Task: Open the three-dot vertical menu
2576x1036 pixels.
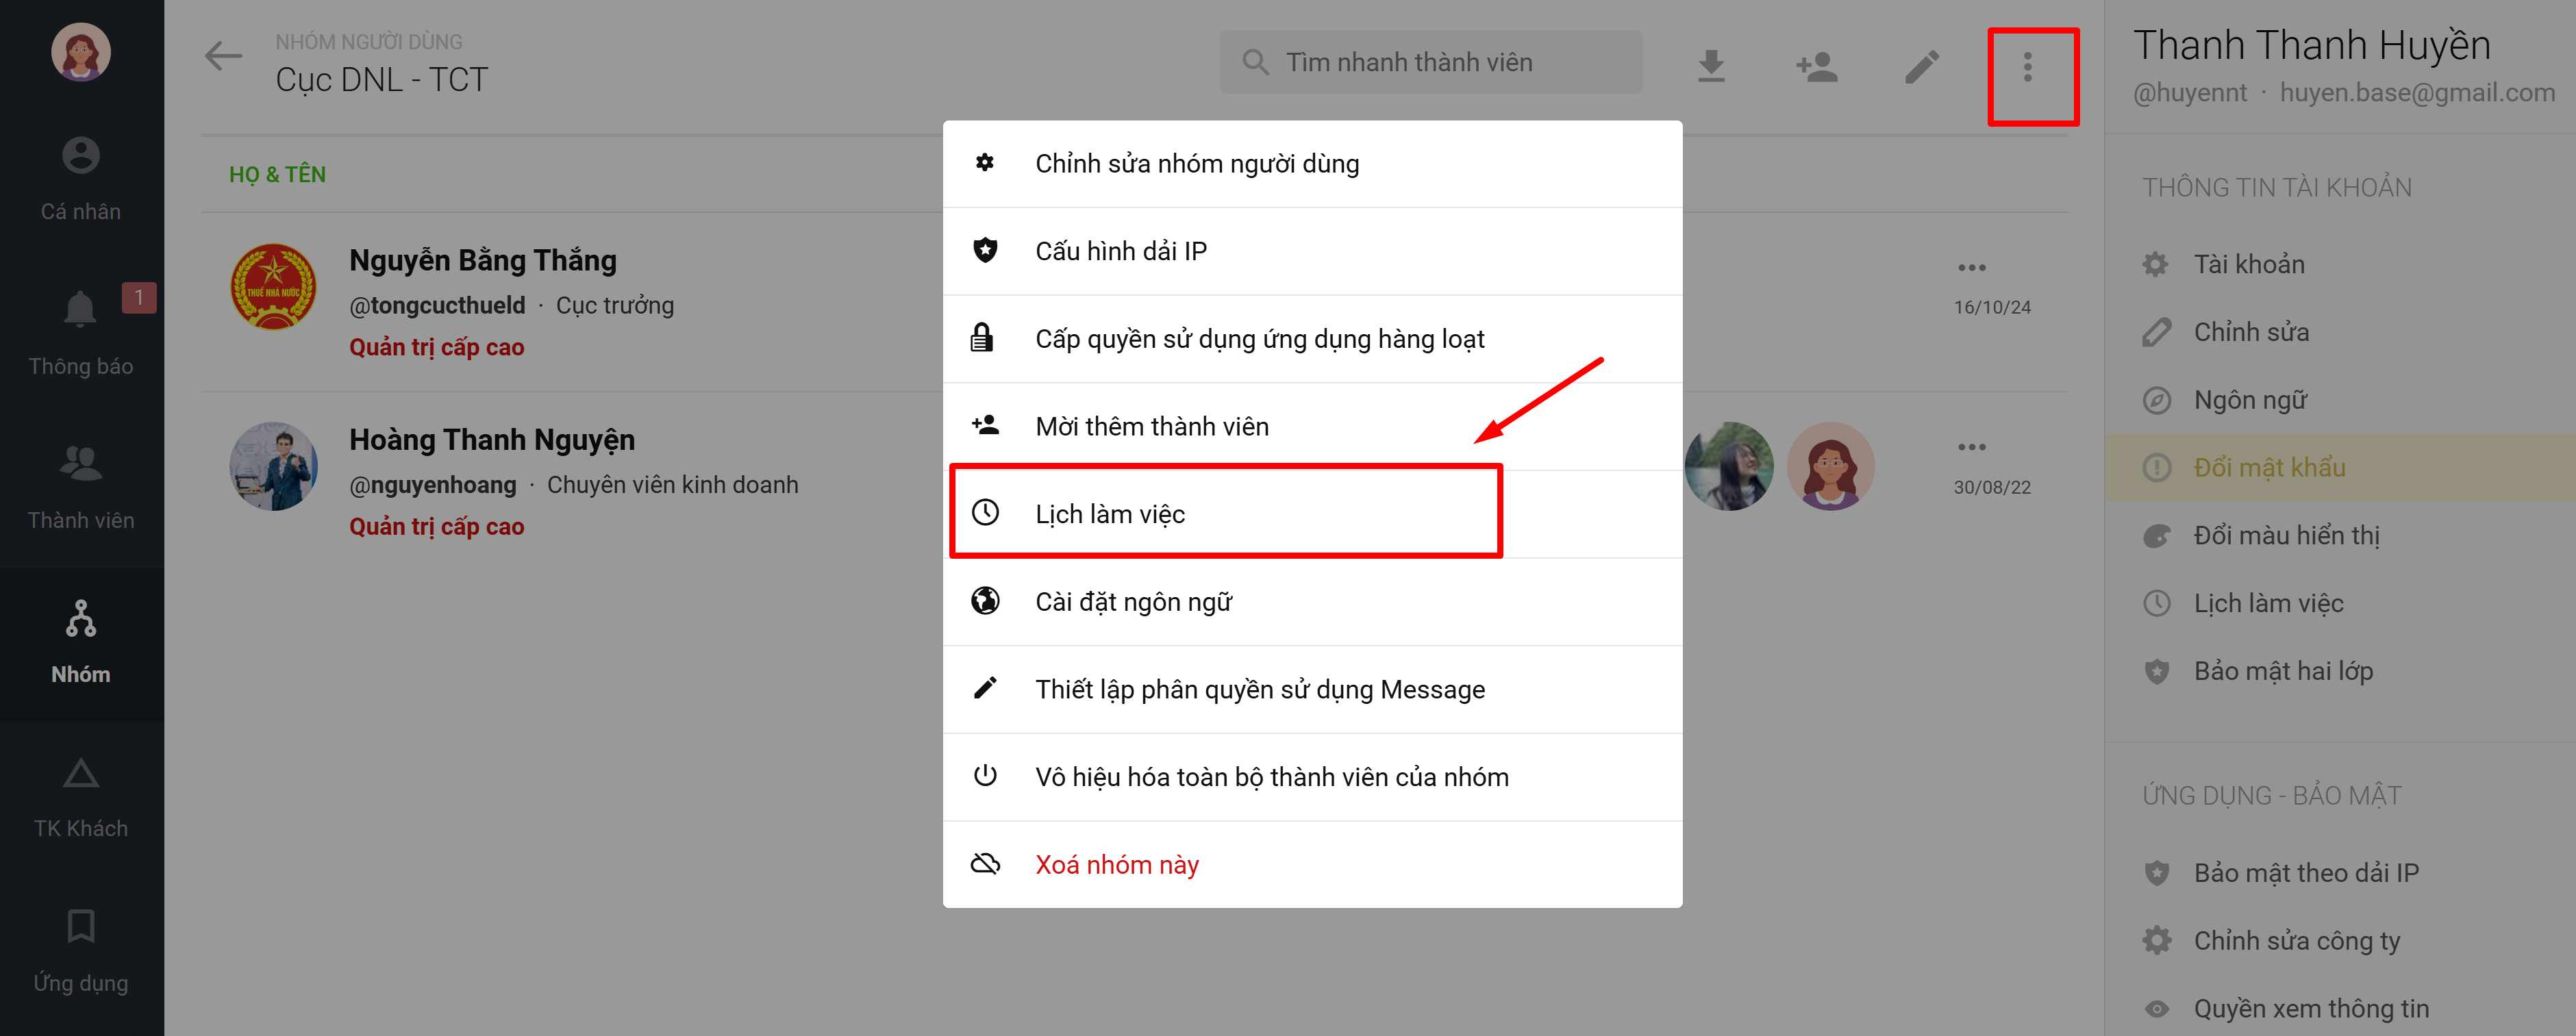Action: coord(2027,66)
